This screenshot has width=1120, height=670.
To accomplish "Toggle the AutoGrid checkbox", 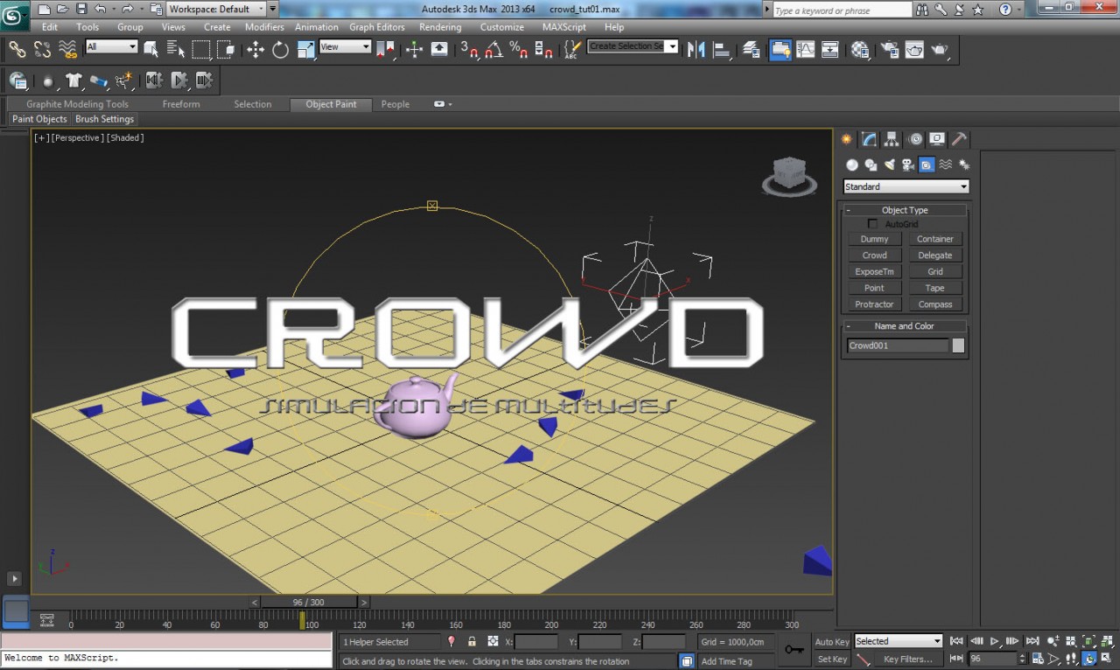I will (x=872, y=224).
